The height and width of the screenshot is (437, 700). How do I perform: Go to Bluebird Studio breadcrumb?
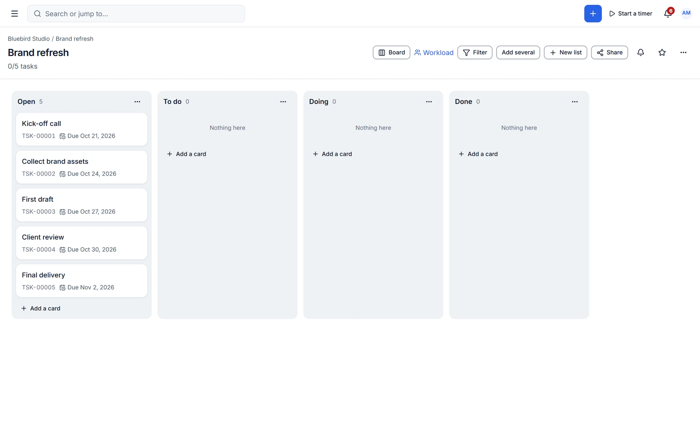click(x=29, y=39)
